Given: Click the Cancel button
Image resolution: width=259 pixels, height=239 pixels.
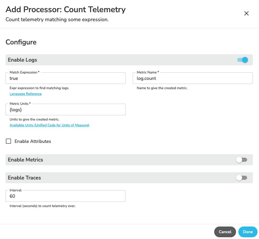Looking at the screenshot, I should pos(225,232).
